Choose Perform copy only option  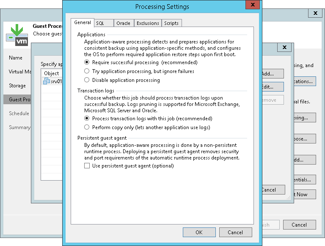pyautogui.click(x=87, y=127)
